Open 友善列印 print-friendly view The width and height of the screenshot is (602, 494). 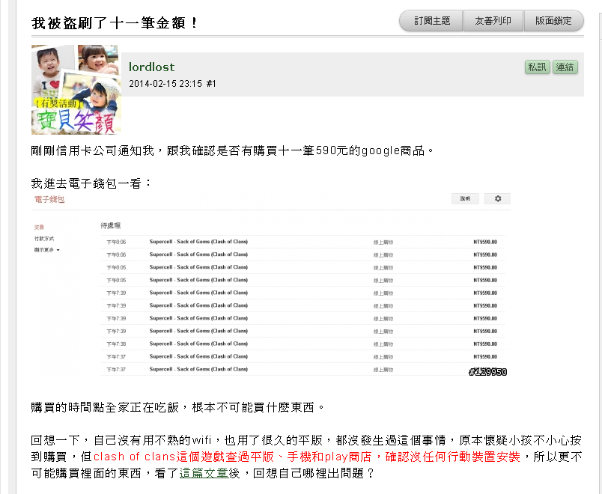coord(493,21)
